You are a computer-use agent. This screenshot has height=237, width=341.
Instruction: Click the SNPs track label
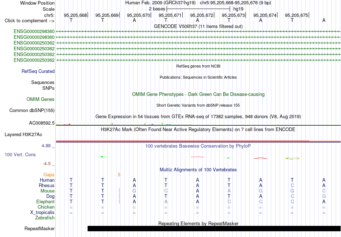[x=48, y=88]
